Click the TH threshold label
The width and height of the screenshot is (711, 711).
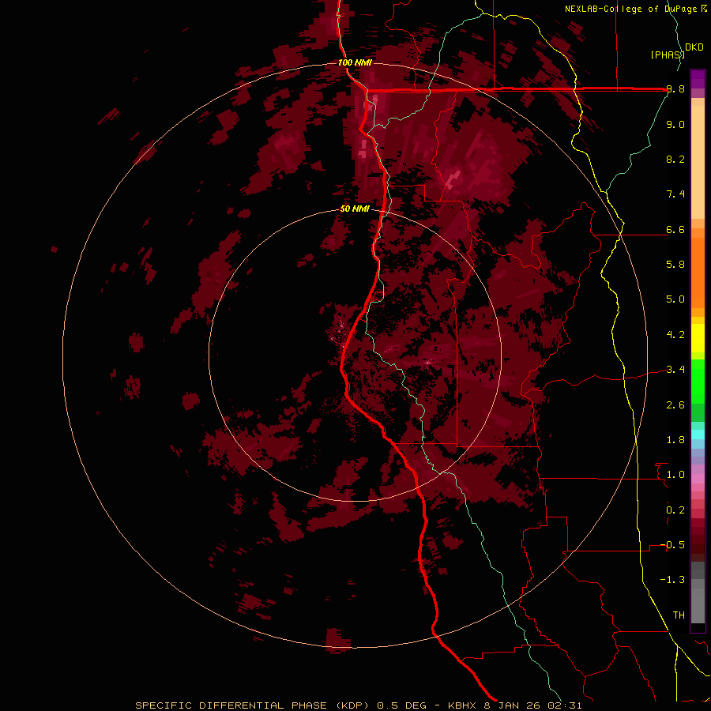click(x=679, y=615)
